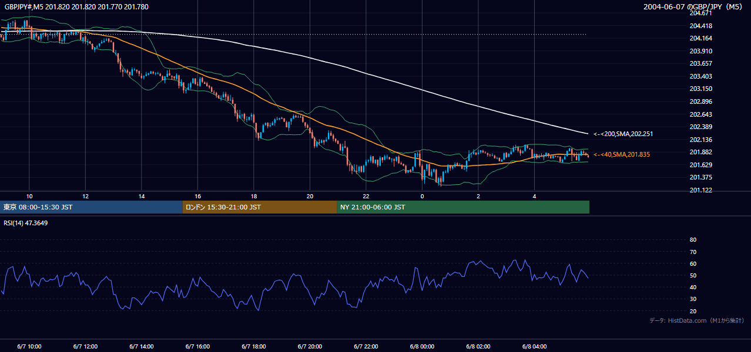Click bottom time label 6/8 04:00
Image resolution: width=751 pixels, height=352 pixels.
click(534, 347)
